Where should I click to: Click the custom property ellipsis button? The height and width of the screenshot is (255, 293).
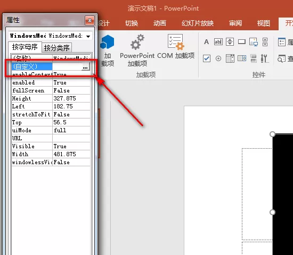click(x=85, y=66)
